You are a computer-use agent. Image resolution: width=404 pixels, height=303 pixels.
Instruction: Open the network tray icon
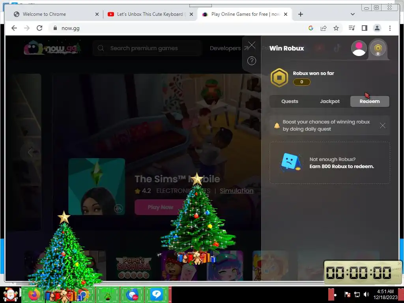pyautogui.click(x=357, y=294)
